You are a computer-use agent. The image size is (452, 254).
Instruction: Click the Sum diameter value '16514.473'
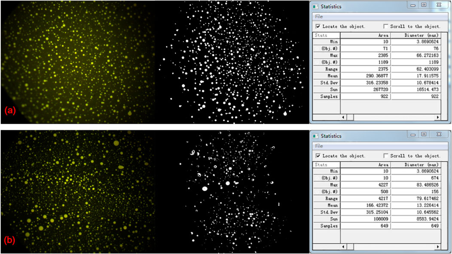427,90
